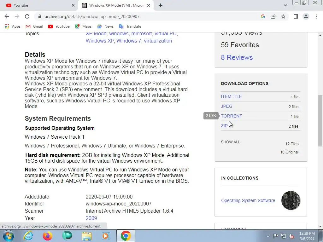Open the network tray icon
This screenshot has width=323, height=242.
[x=284, y=236]
